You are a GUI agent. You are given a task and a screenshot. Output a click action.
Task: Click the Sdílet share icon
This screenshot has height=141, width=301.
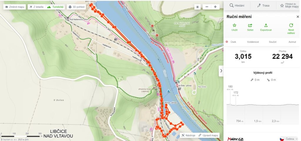coord(250,25)
